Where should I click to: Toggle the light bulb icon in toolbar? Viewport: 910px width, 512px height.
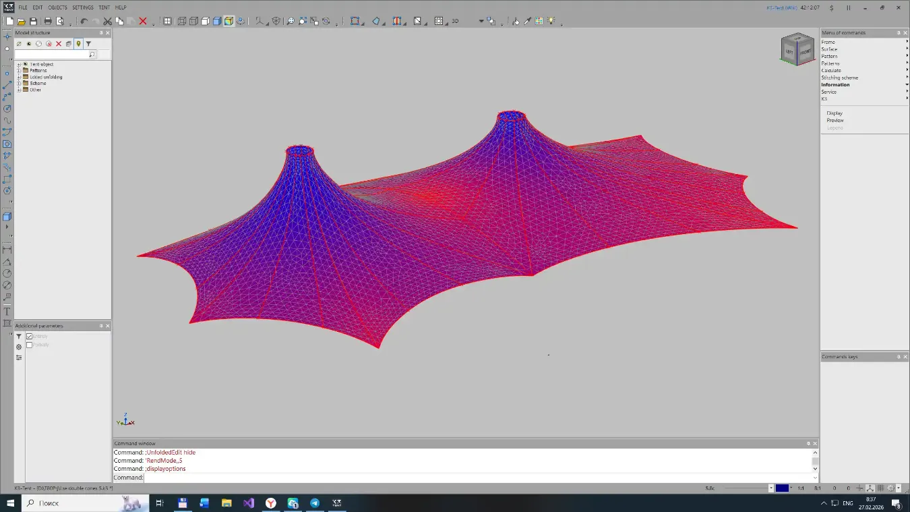tap(551, 21)
